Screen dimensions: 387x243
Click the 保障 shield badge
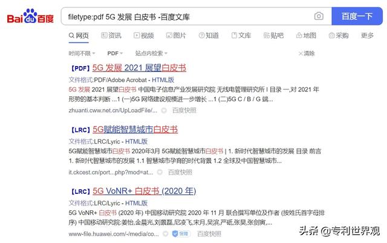(x=180, y=234)
